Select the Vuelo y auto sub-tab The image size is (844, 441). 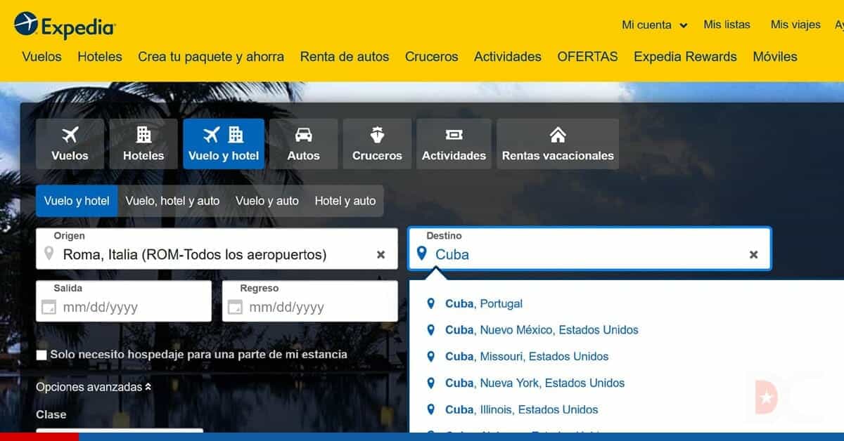click(x=267, y=201)
